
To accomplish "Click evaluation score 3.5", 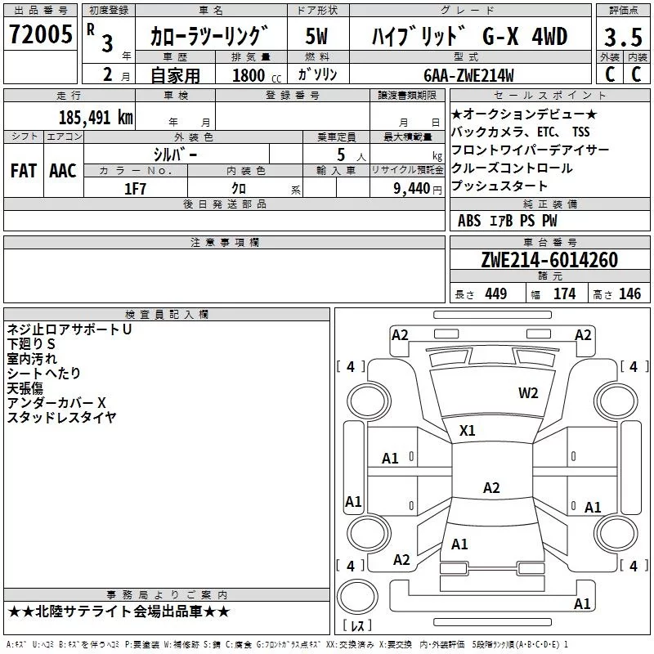I will pyautogui.click(x=623, y=37).
